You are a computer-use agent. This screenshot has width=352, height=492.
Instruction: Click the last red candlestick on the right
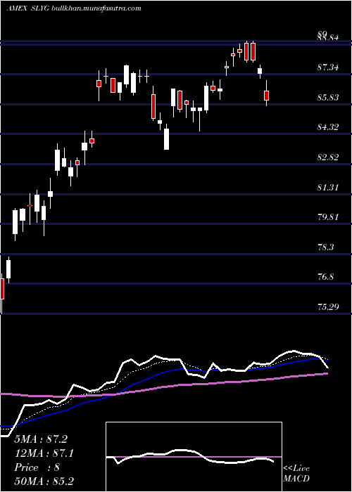coord(267,96)
